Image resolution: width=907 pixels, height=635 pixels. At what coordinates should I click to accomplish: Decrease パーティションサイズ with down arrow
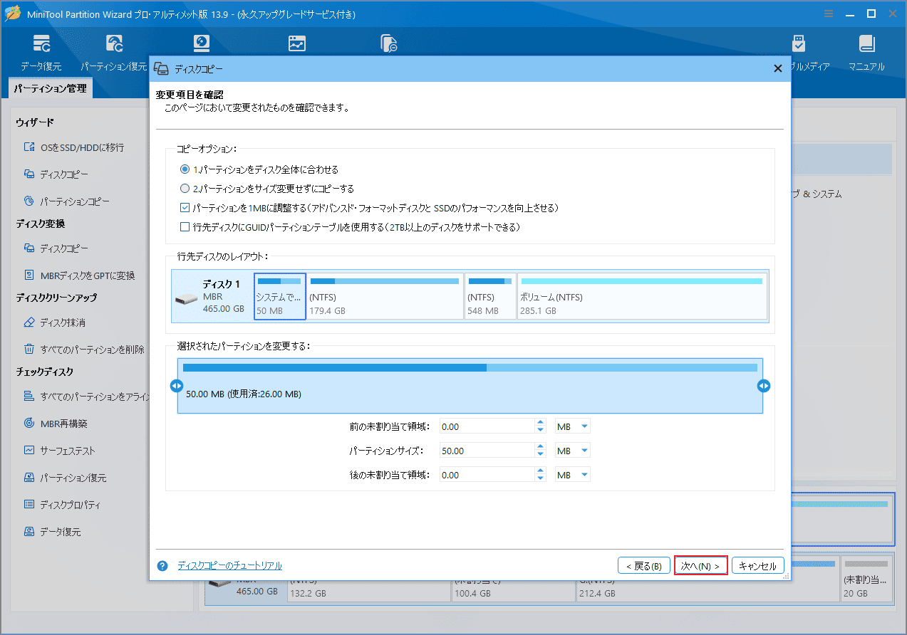(x=541, y=454)
